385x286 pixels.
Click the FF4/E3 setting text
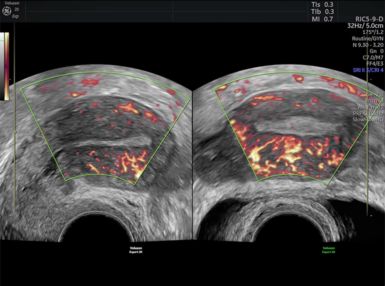point(373,64)
